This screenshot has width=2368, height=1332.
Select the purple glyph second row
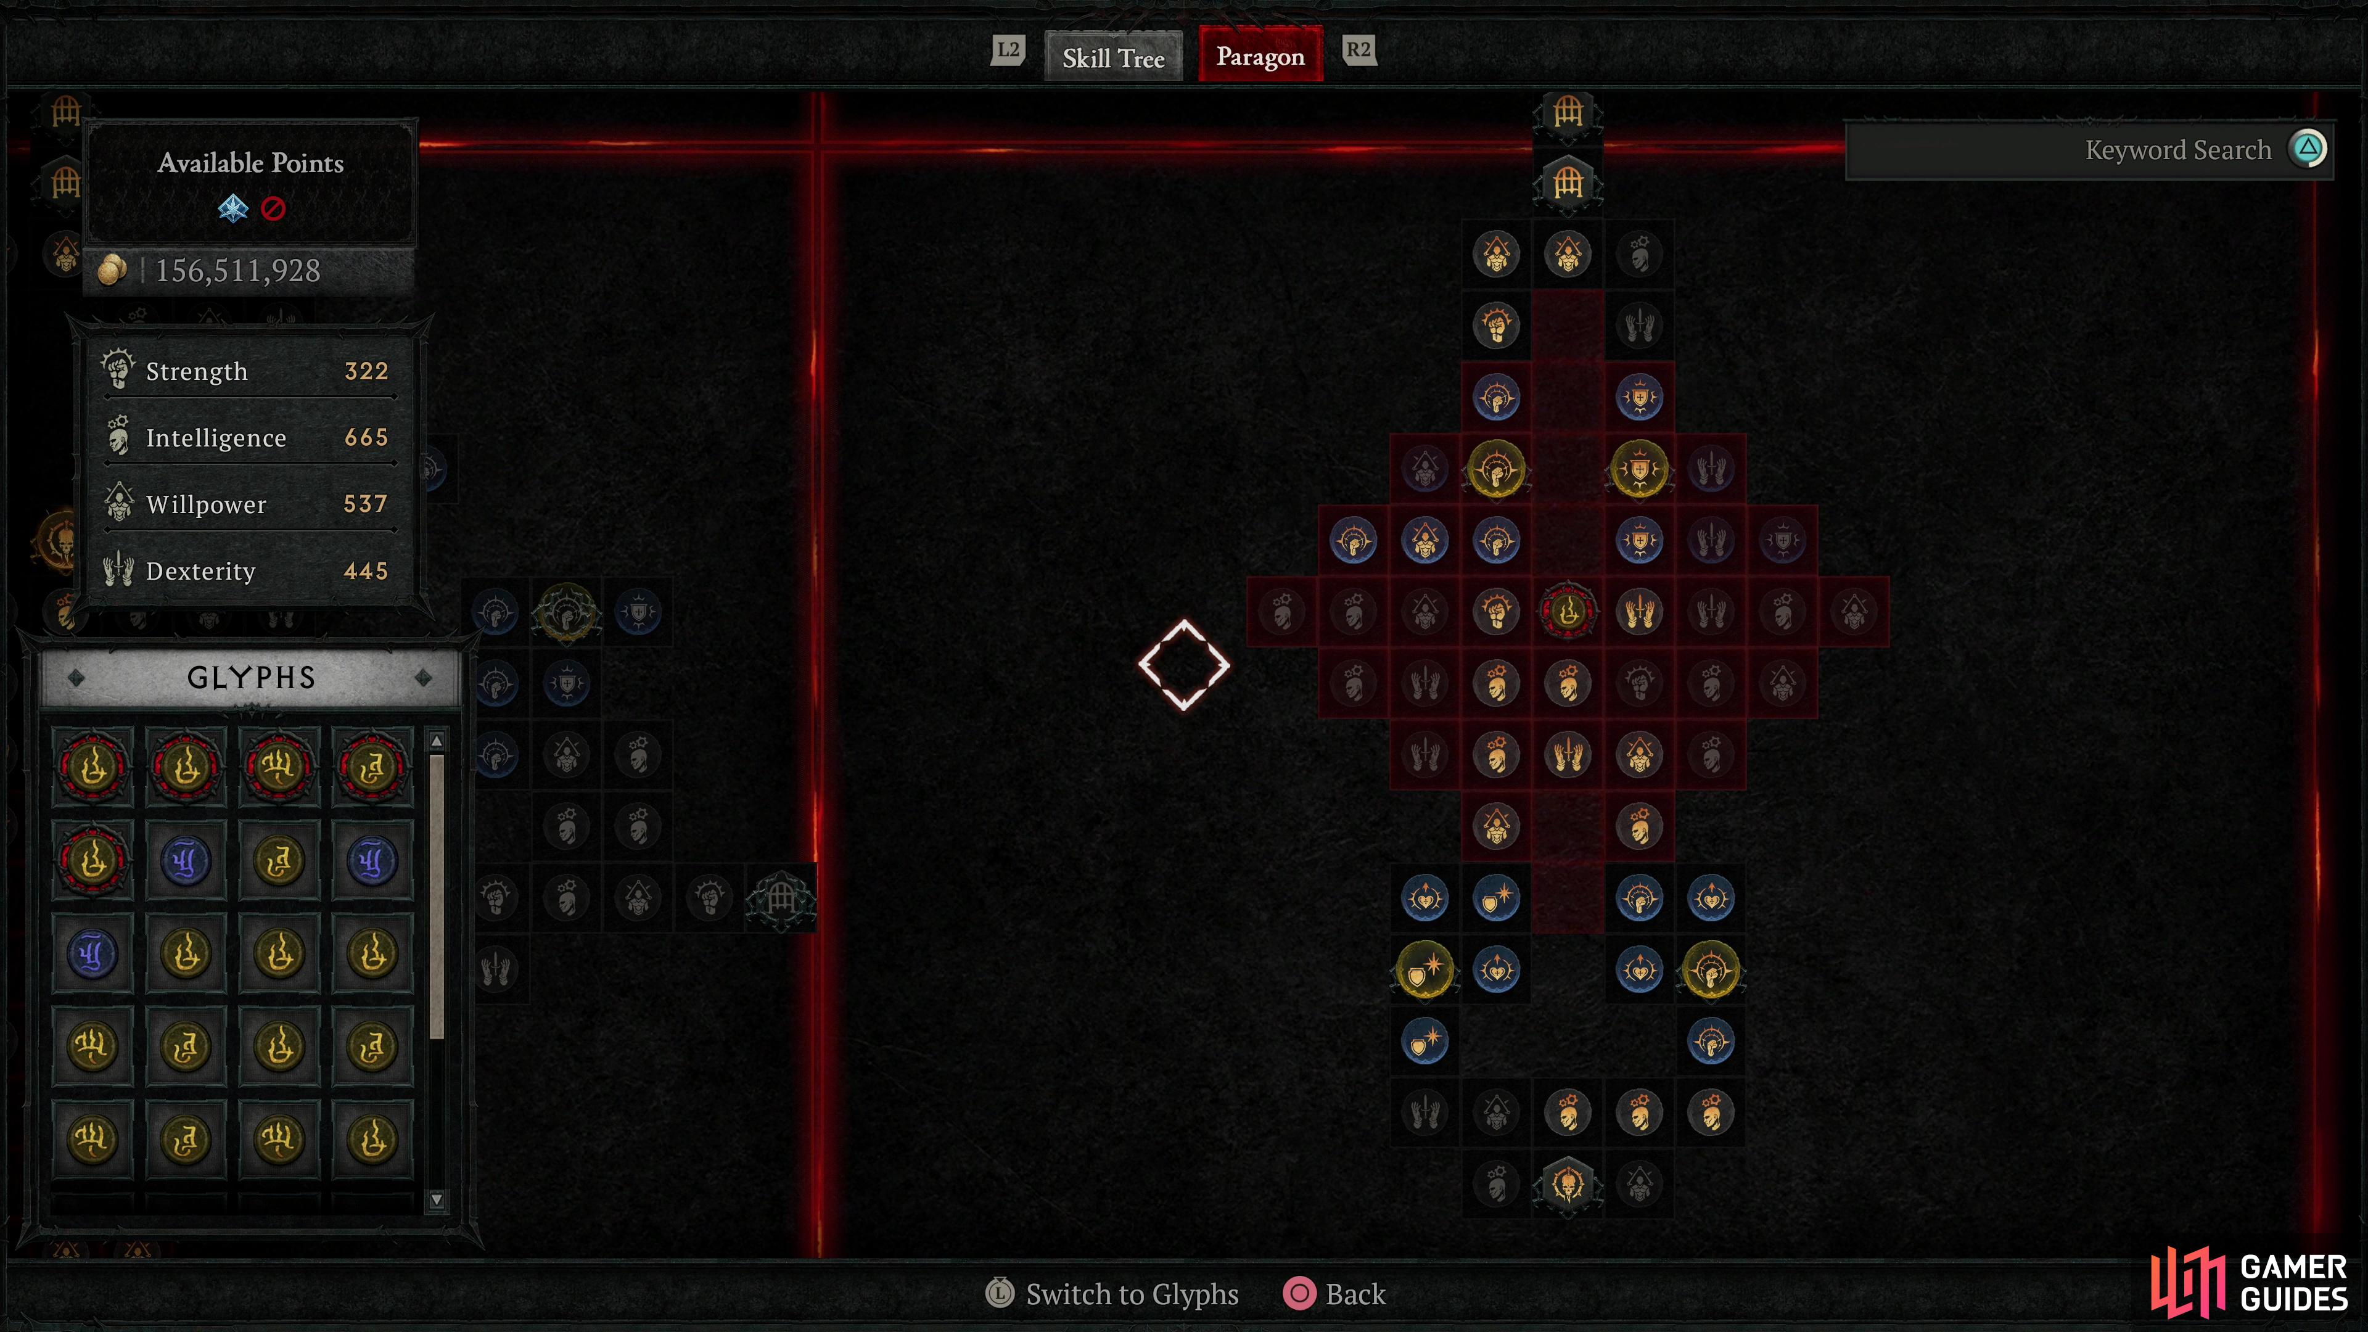186,859
